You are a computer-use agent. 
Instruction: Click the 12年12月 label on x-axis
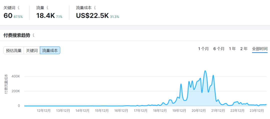44,111
